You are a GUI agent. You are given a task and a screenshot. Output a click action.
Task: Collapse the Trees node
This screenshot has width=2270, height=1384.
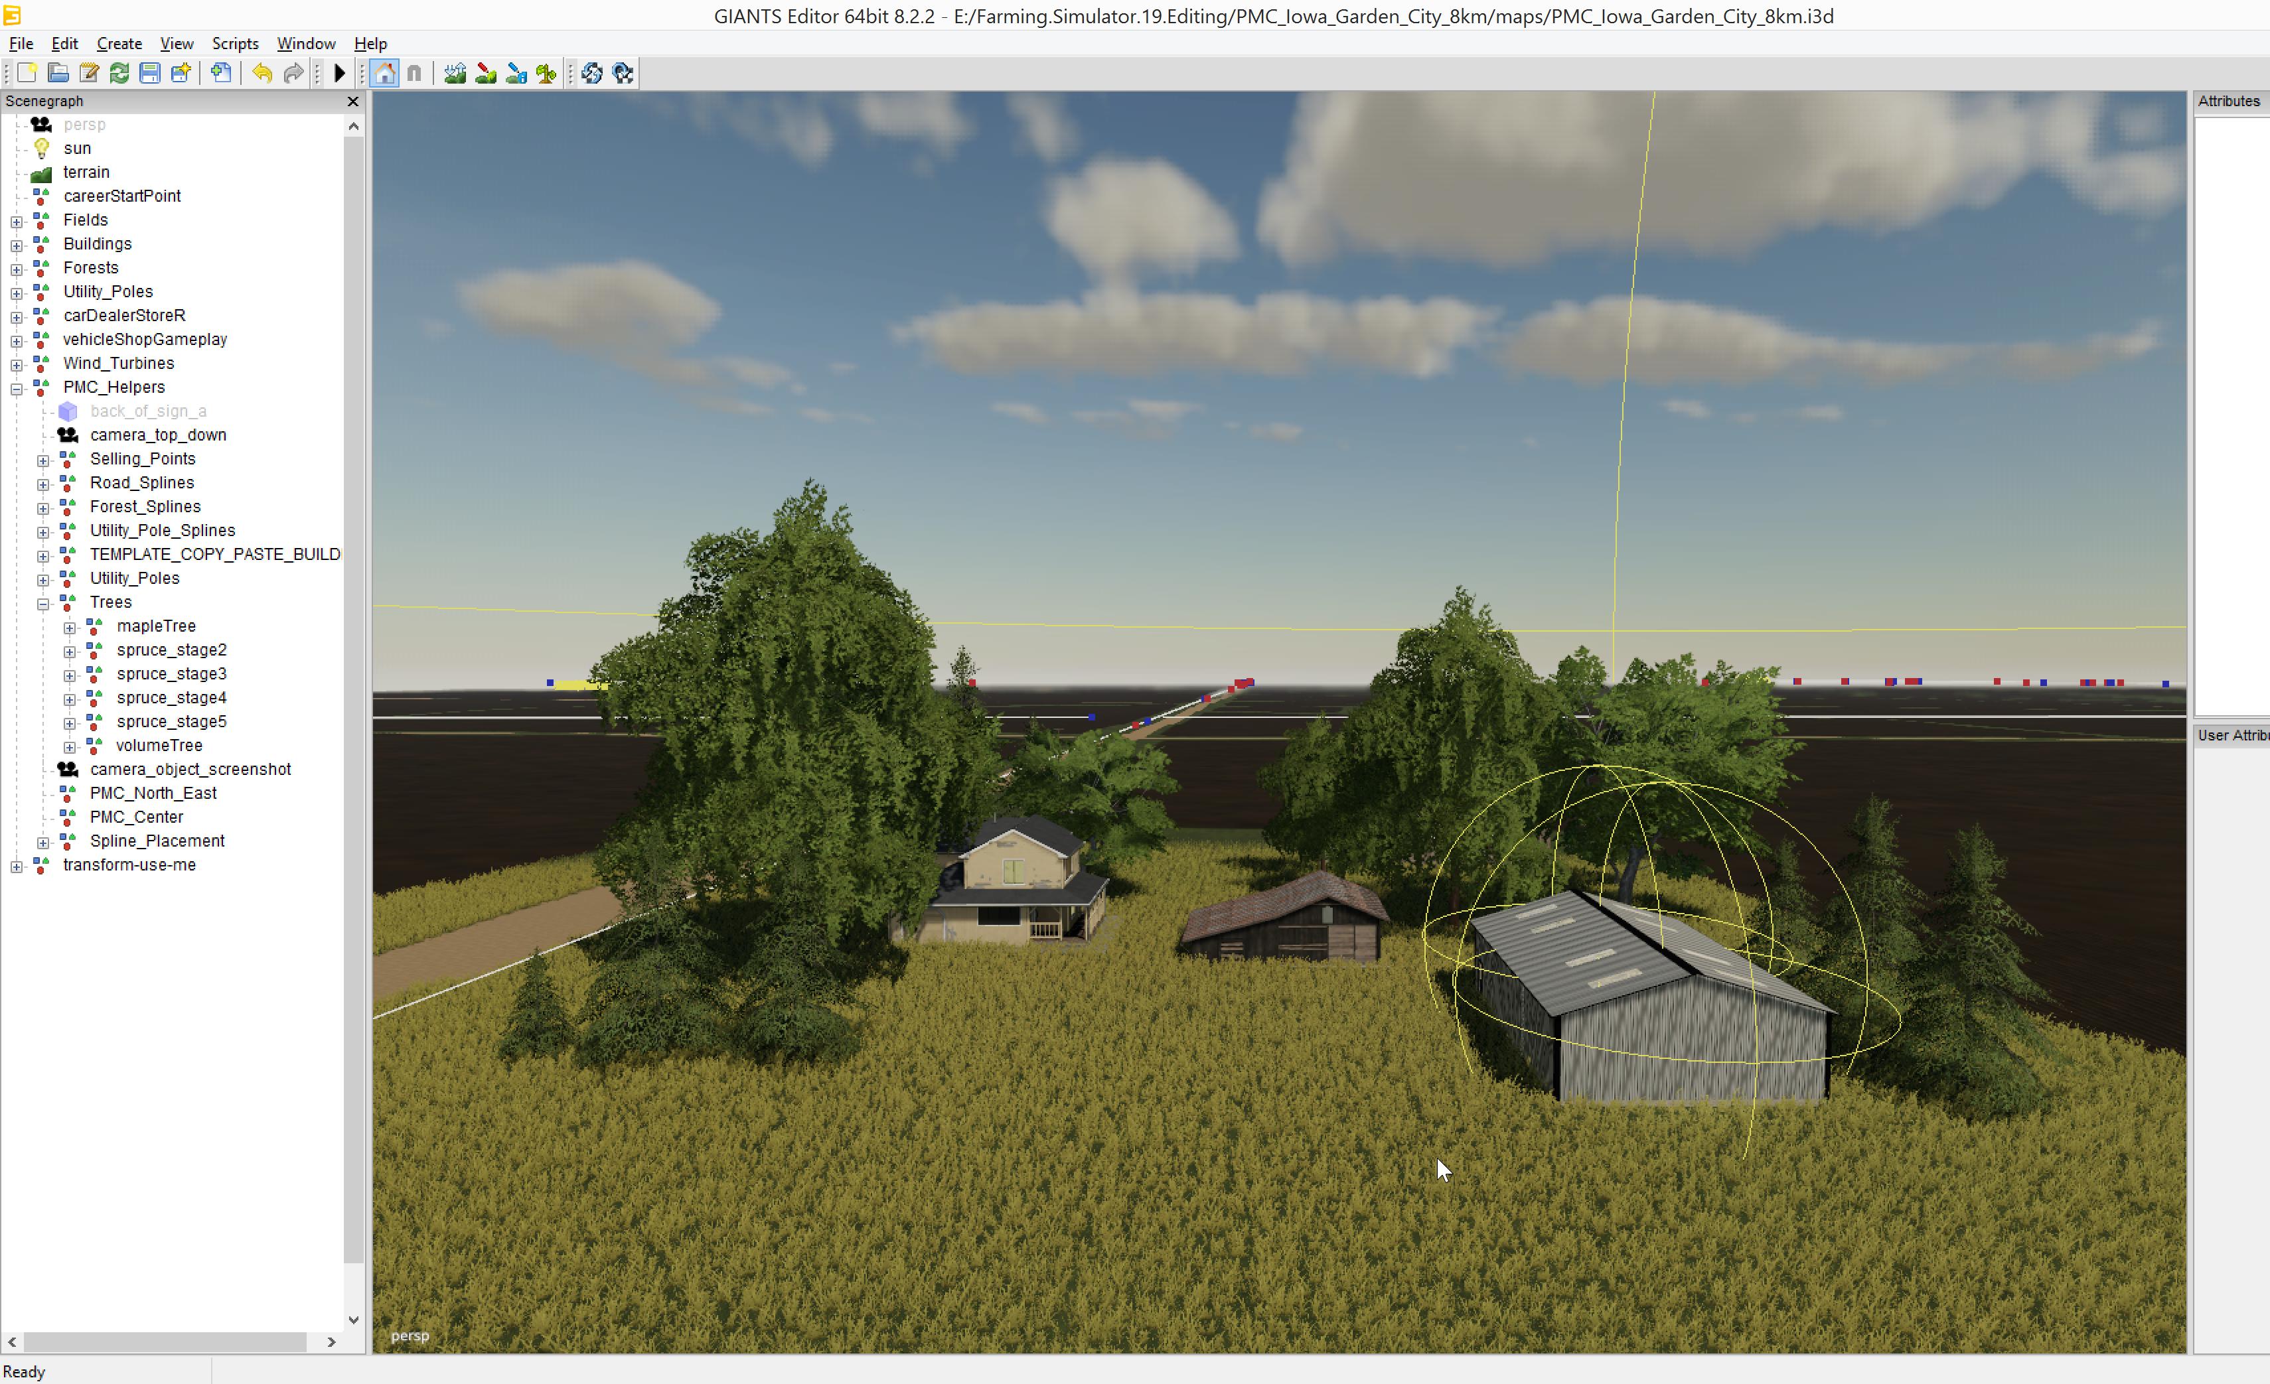tap(43, 604)
